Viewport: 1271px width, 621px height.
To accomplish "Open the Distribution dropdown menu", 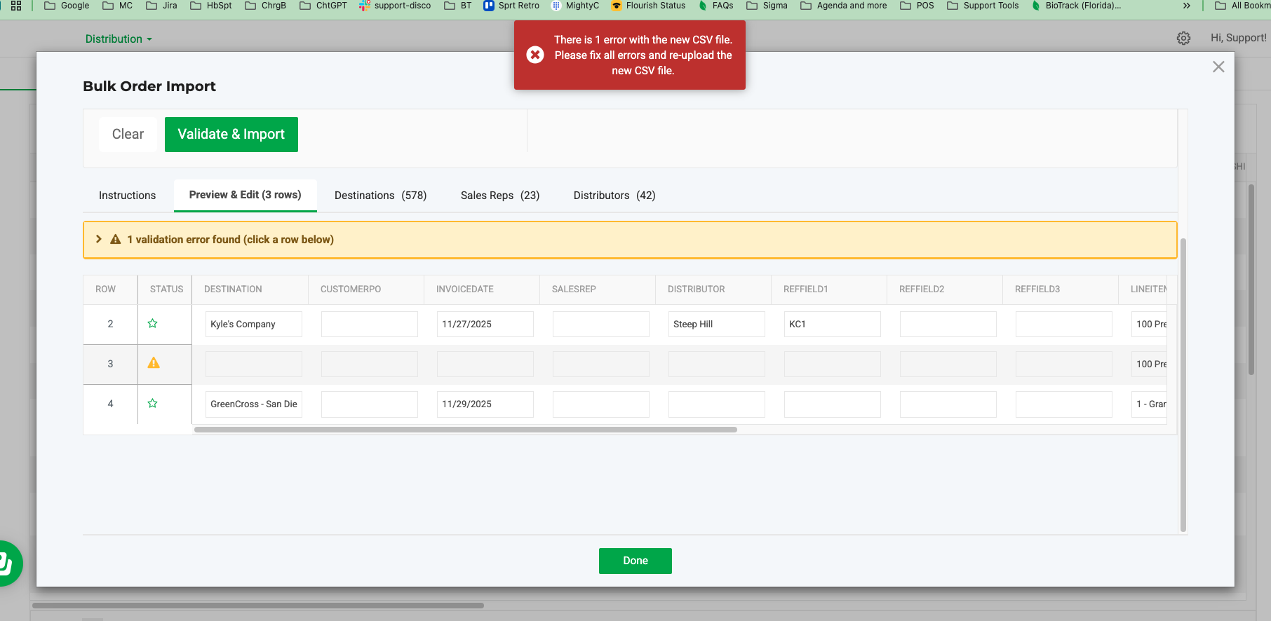I will 119,39.
